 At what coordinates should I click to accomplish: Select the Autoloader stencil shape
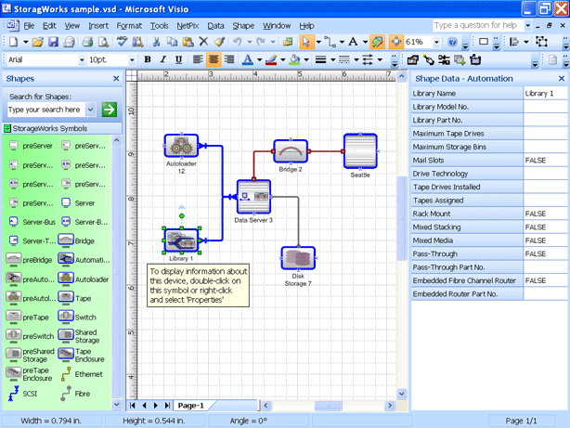[84, 279]
